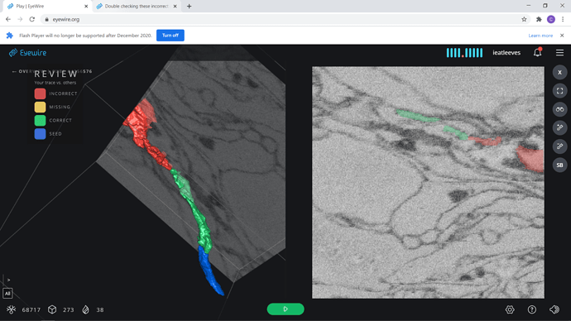Turn off Flash Player notice

coord(170,36)
